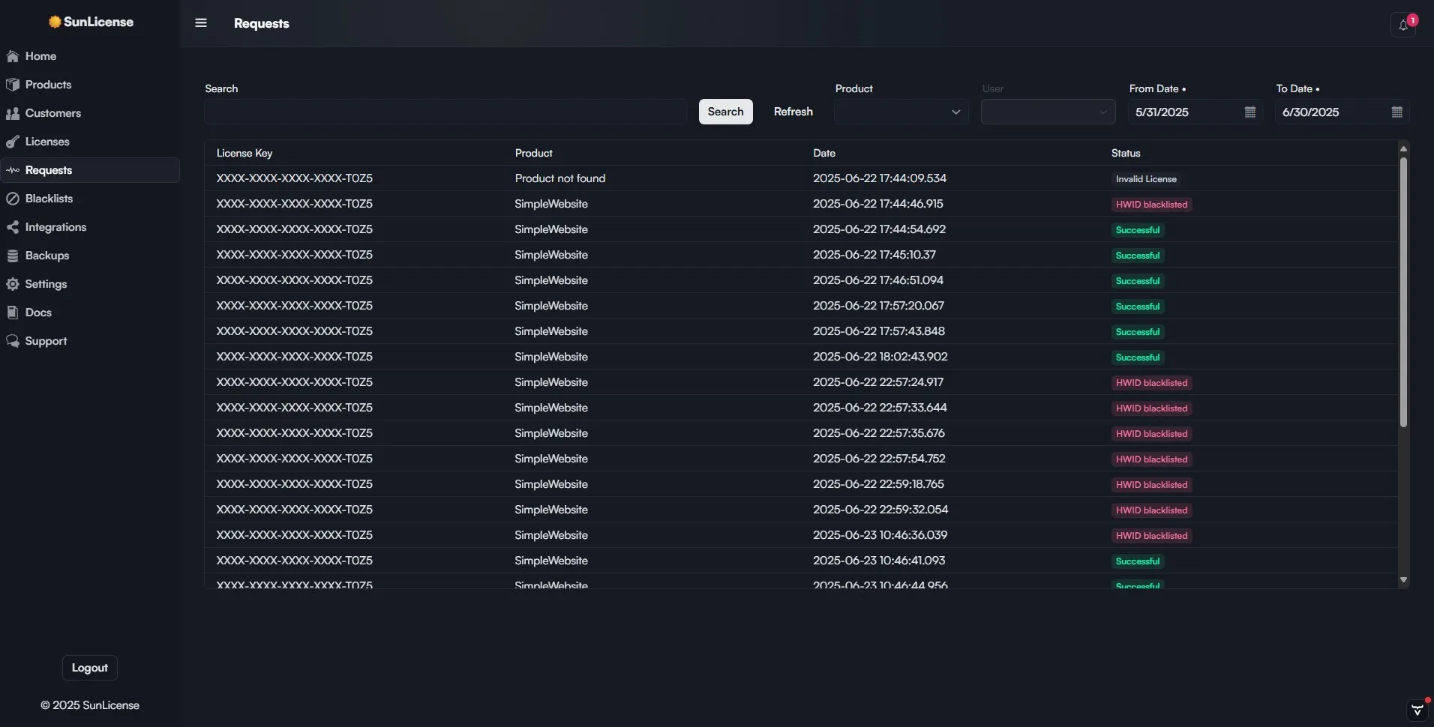Click the date 2025-06-22 17:44:46.915

tap(877, 204)
